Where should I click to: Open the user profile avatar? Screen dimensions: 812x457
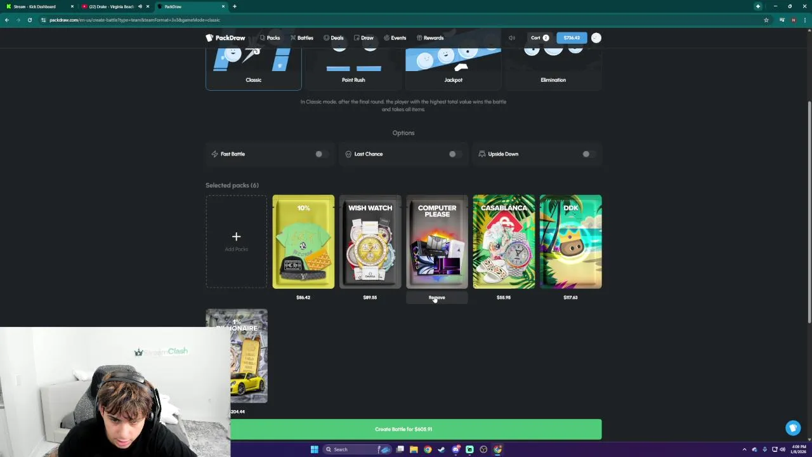pyautogui.click(x=596, y=38)
